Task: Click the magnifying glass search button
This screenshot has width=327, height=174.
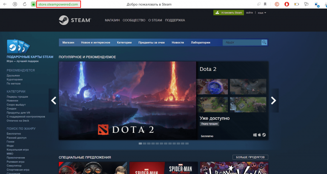Action: pos(264,42)
